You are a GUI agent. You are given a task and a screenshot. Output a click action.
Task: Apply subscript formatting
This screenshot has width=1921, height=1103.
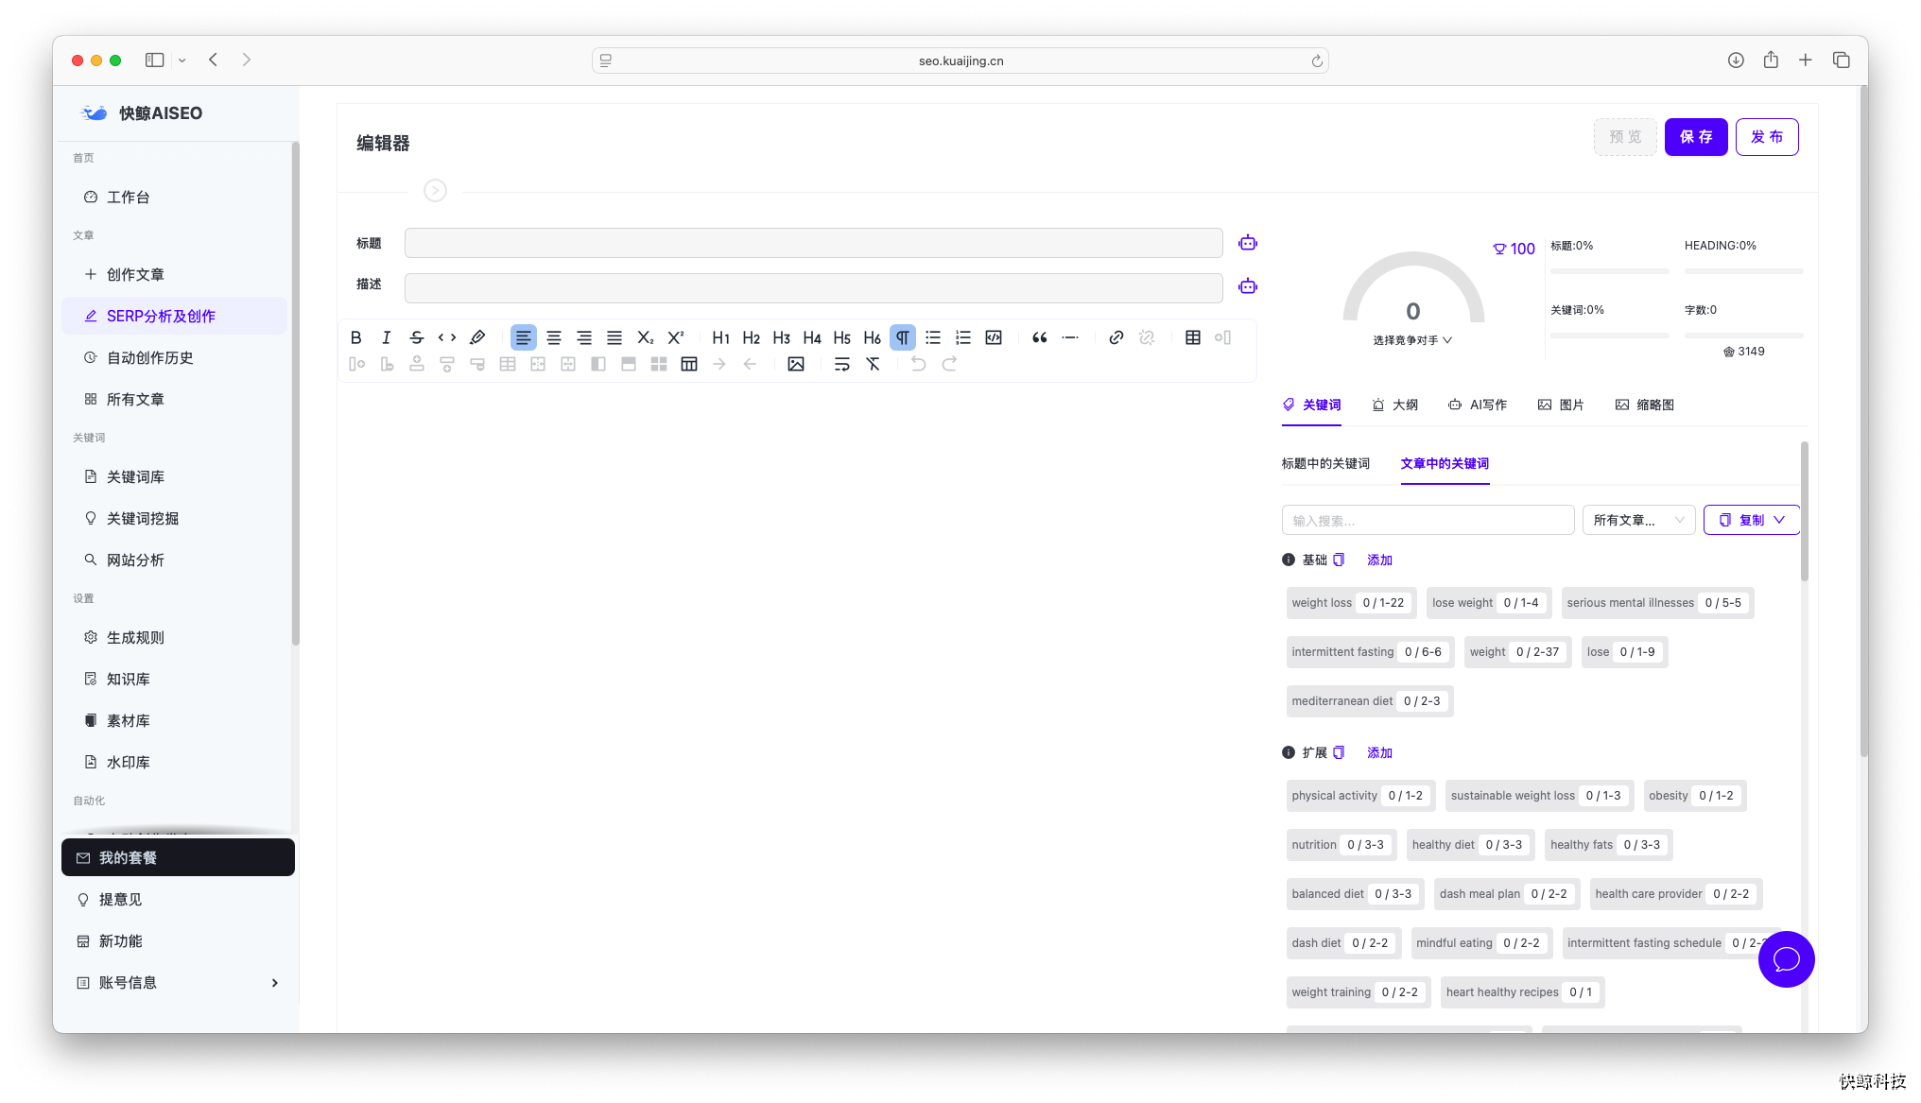pyautogui.click(x=645, y=337)
